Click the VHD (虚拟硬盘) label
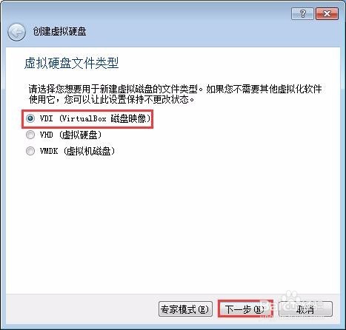The image size is (346, 330). [x=71, y=135]
